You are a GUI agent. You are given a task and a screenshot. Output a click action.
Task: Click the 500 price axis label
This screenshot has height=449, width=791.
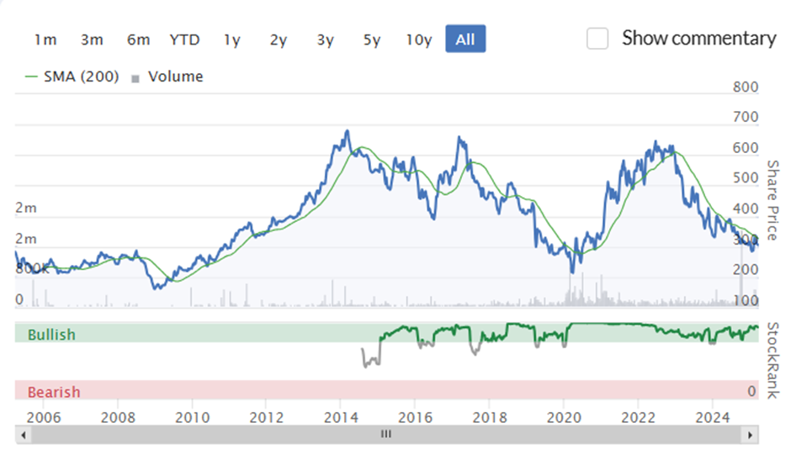click(x=746, y=178)
